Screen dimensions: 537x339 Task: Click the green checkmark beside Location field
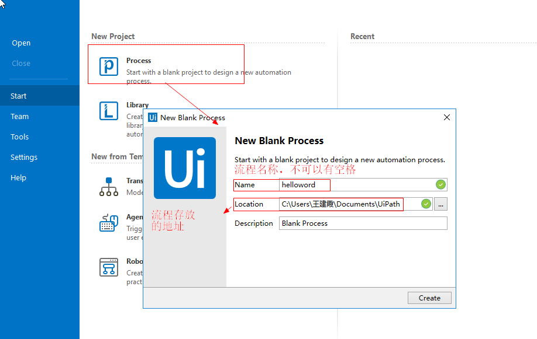coord(426,204)
